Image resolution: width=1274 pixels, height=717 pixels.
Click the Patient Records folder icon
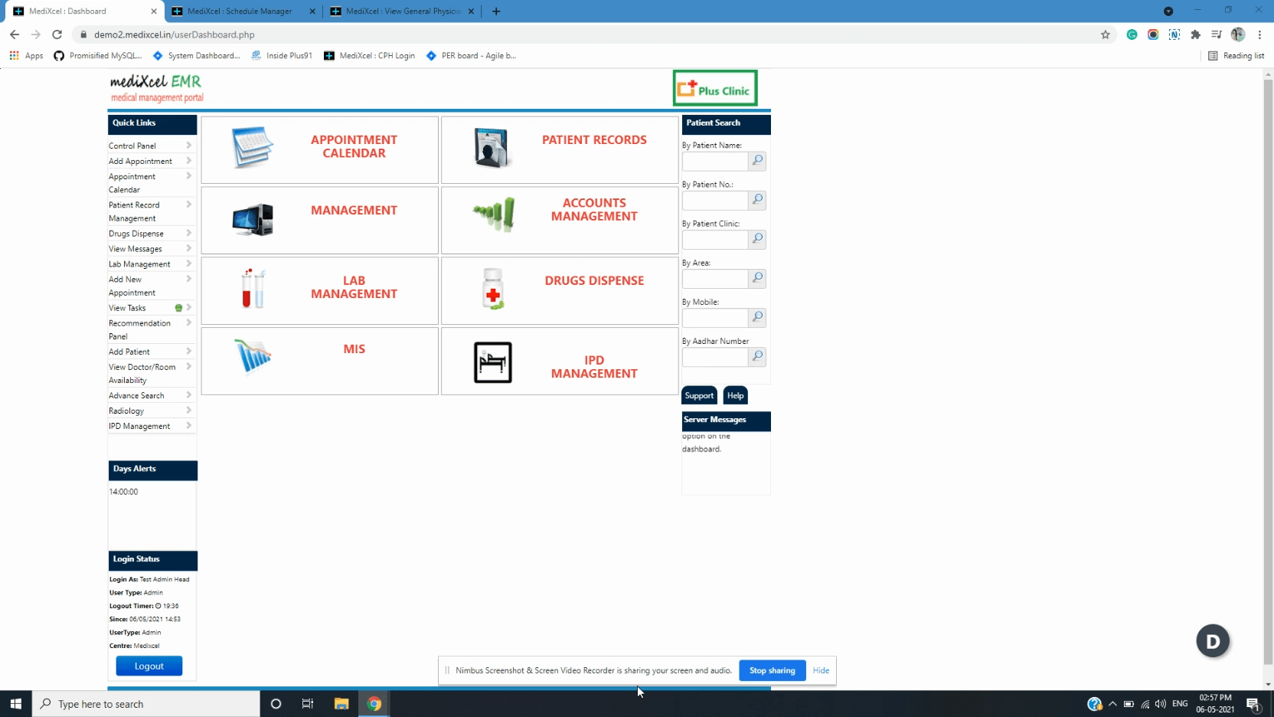click(492, 147)
